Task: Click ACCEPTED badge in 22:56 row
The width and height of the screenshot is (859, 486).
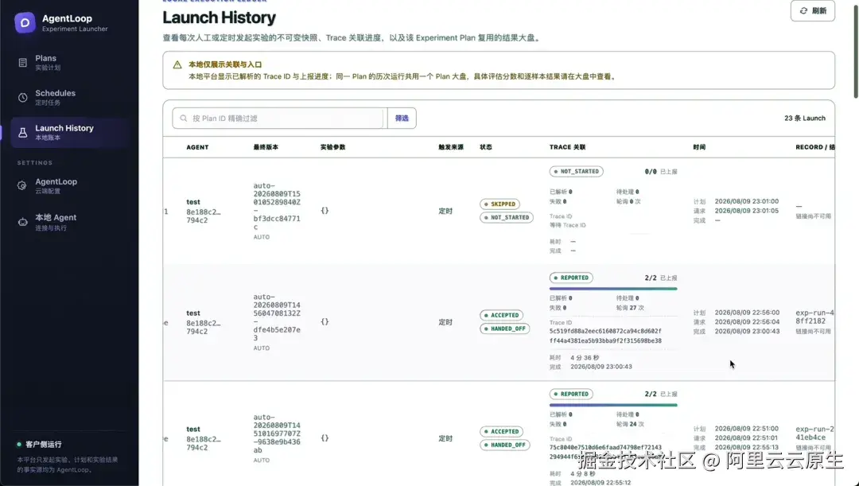Action: point(501,315)
